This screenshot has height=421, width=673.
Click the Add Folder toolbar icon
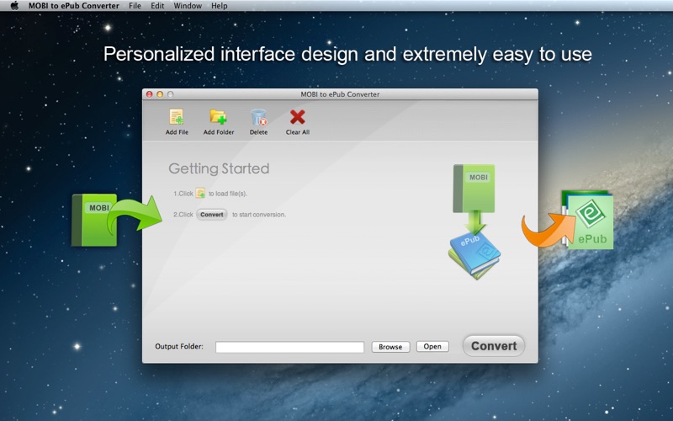218,117
